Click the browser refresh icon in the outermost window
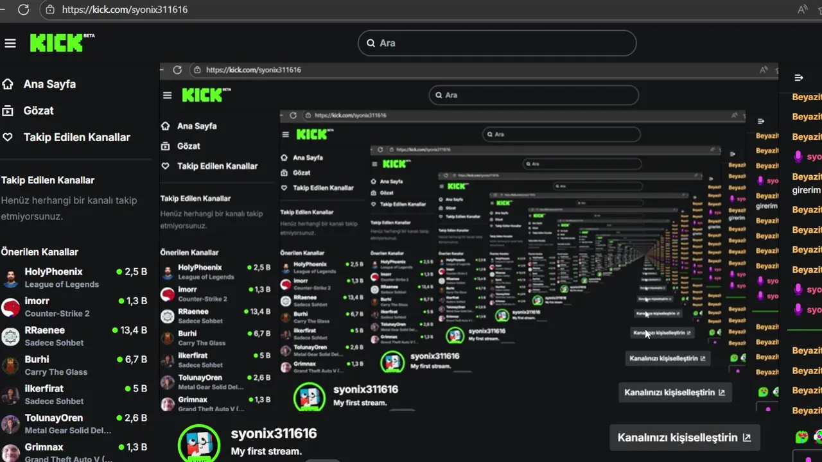This screenshot has height=462, width=822. pos(23,10)
